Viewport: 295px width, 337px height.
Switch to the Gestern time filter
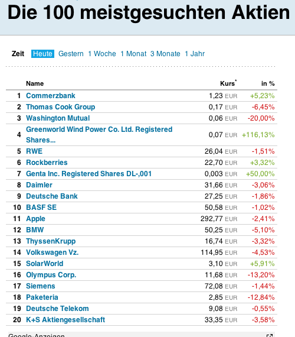71,54
